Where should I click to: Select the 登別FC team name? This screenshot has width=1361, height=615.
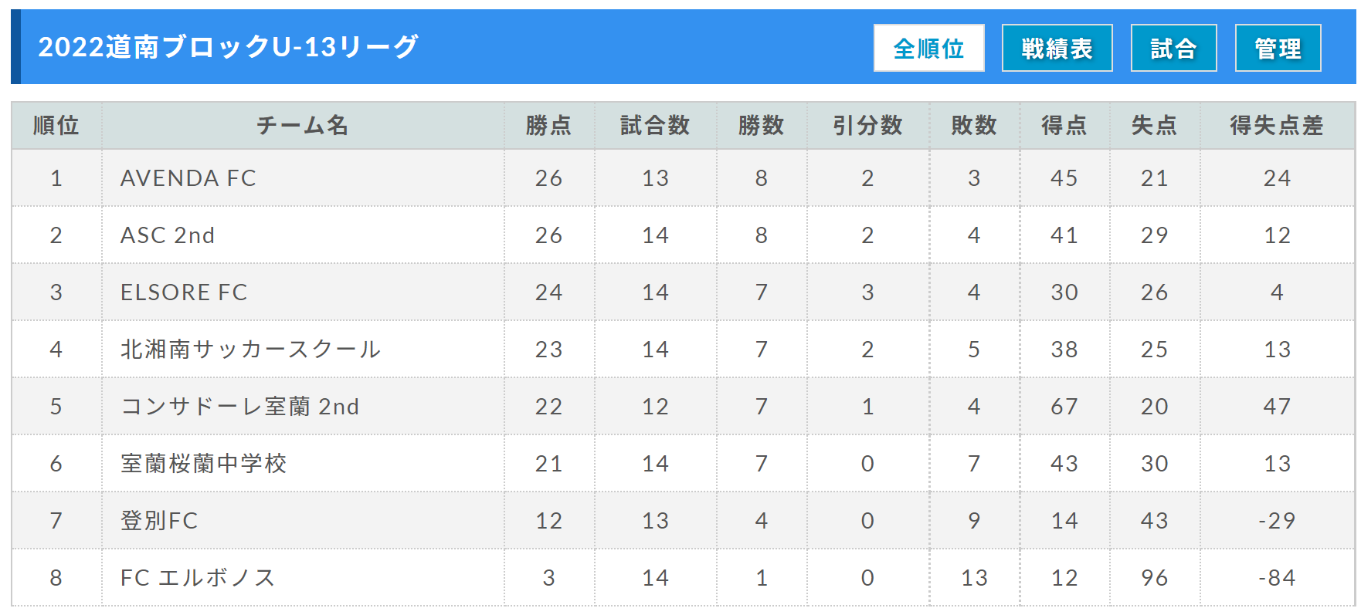click(159, 521)
